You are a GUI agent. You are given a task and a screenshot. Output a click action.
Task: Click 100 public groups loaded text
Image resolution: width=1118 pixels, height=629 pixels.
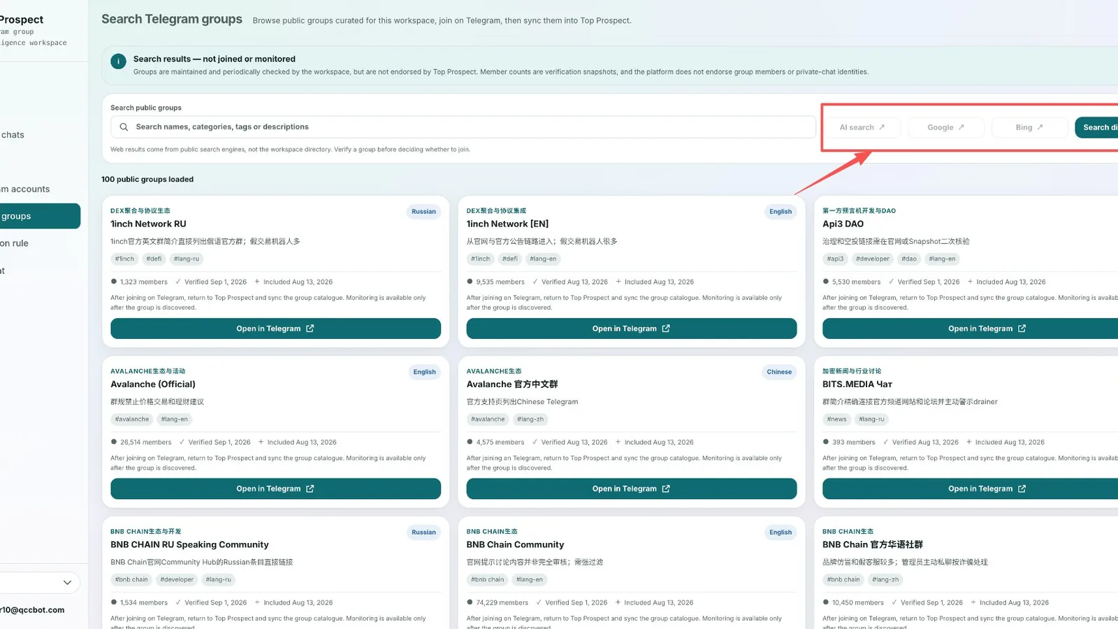147,180
